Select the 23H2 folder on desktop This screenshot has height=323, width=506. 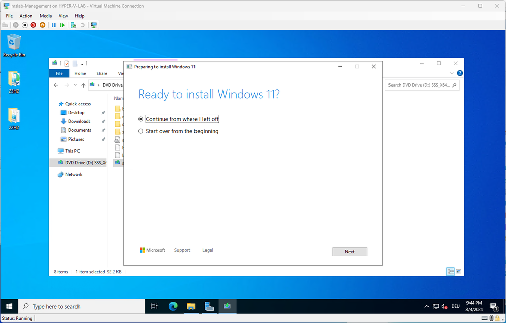14,82
